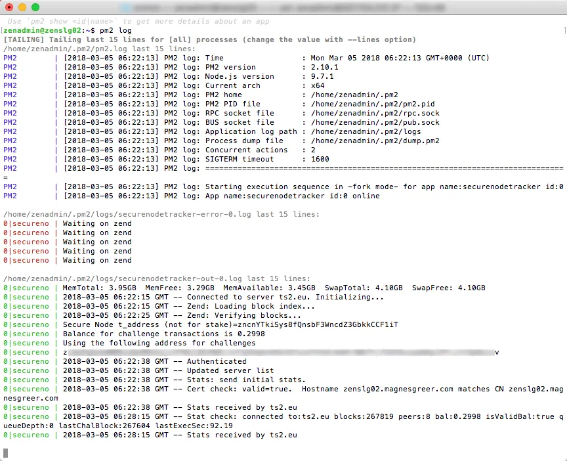Select 'isValidBal:true' in stat check line
This screenshot has height=461, width=567.
(520, 417)
